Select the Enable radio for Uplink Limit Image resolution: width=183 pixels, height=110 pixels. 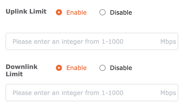(59, 12)
